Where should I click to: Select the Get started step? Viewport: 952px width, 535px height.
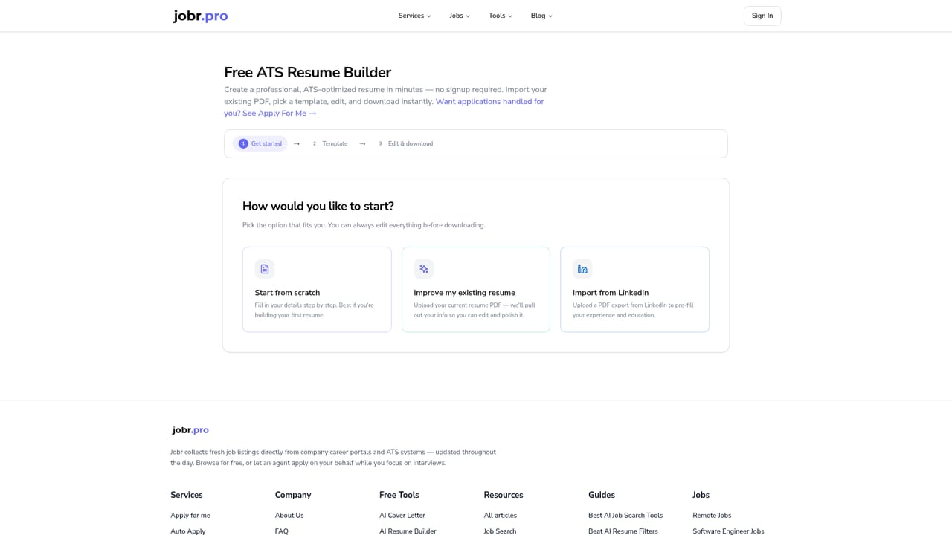point(260,143)
